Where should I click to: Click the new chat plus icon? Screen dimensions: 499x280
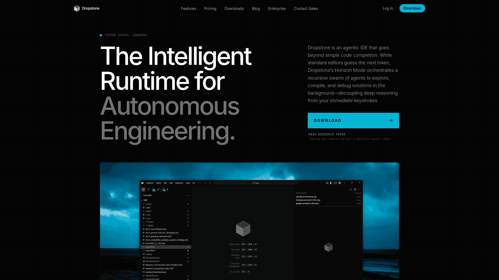[351, 190]
